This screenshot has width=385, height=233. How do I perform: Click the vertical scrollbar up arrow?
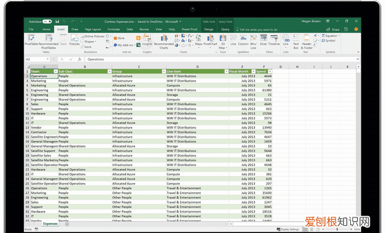[x=359, y=67]
